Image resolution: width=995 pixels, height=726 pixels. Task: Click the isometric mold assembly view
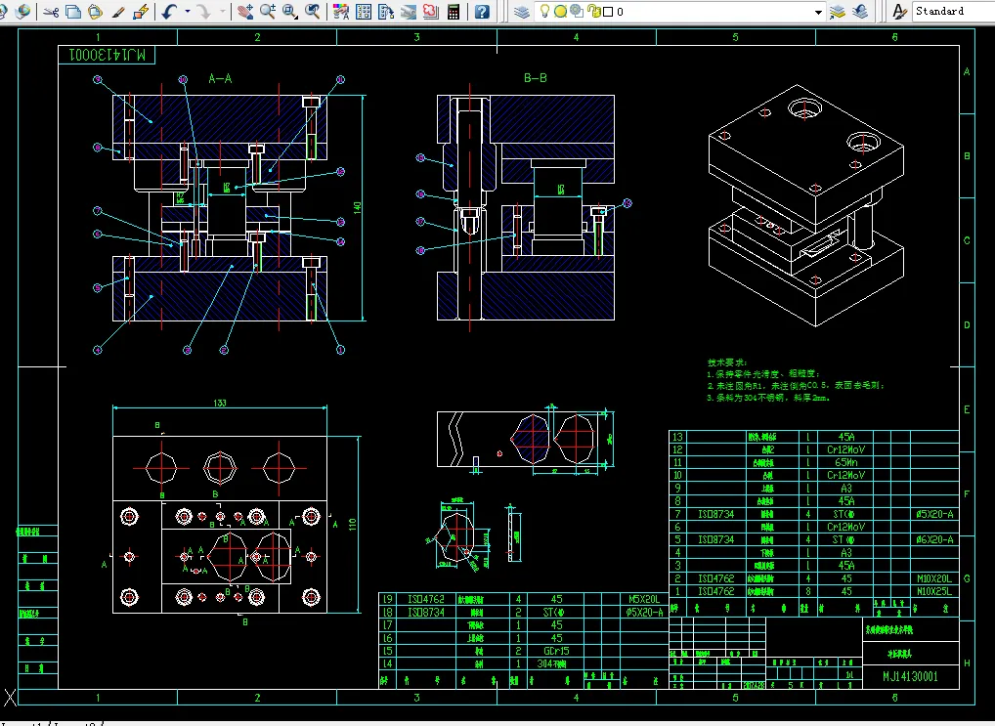tap(806, 205)
